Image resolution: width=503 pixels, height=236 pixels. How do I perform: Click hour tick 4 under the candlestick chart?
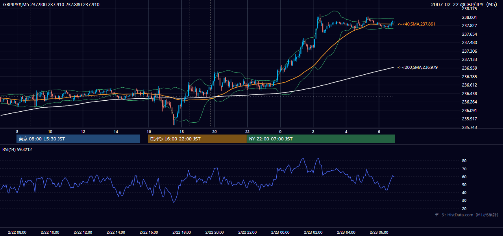click(346, 131)
